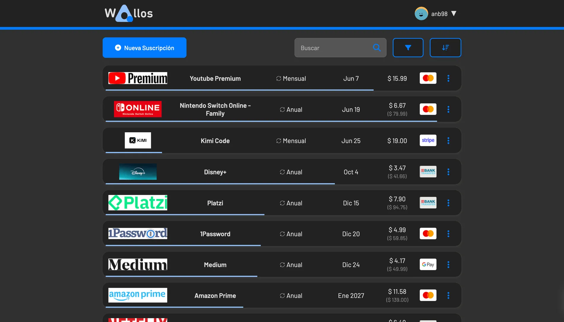Click the Wallos logo
Screen dimensions: 564x322
[x=129, y=13]
